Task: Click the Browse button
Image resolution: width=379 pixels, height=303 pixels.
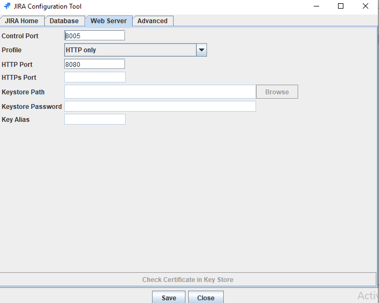Action: (277, 92)
